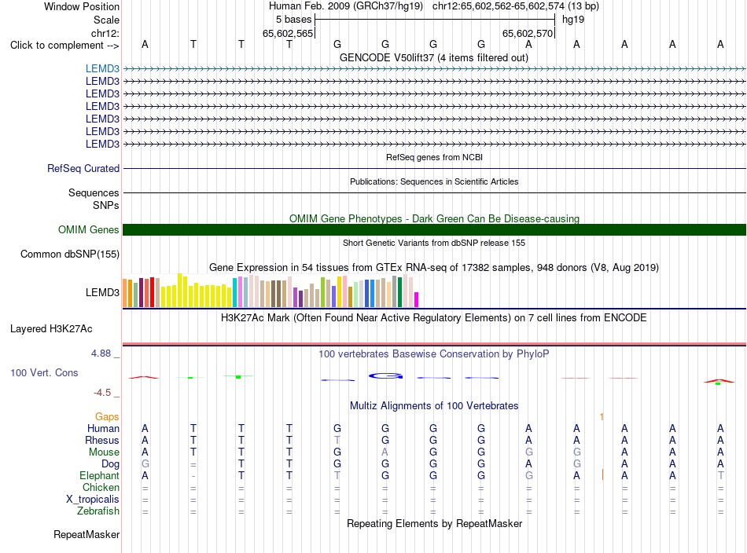Click the chr12: base position label
The width and height of the screenshot is (747, 553).
(105, 33)
